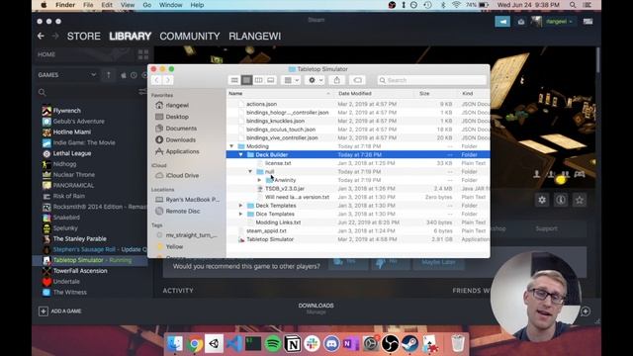Switch Finder to list view
Screen dimensions: 633x356
click(x=246, y=80)
